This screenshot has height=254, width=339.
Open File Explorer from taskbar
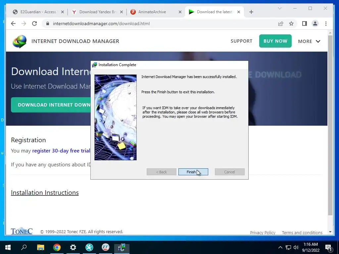click(x=40, y=247)
